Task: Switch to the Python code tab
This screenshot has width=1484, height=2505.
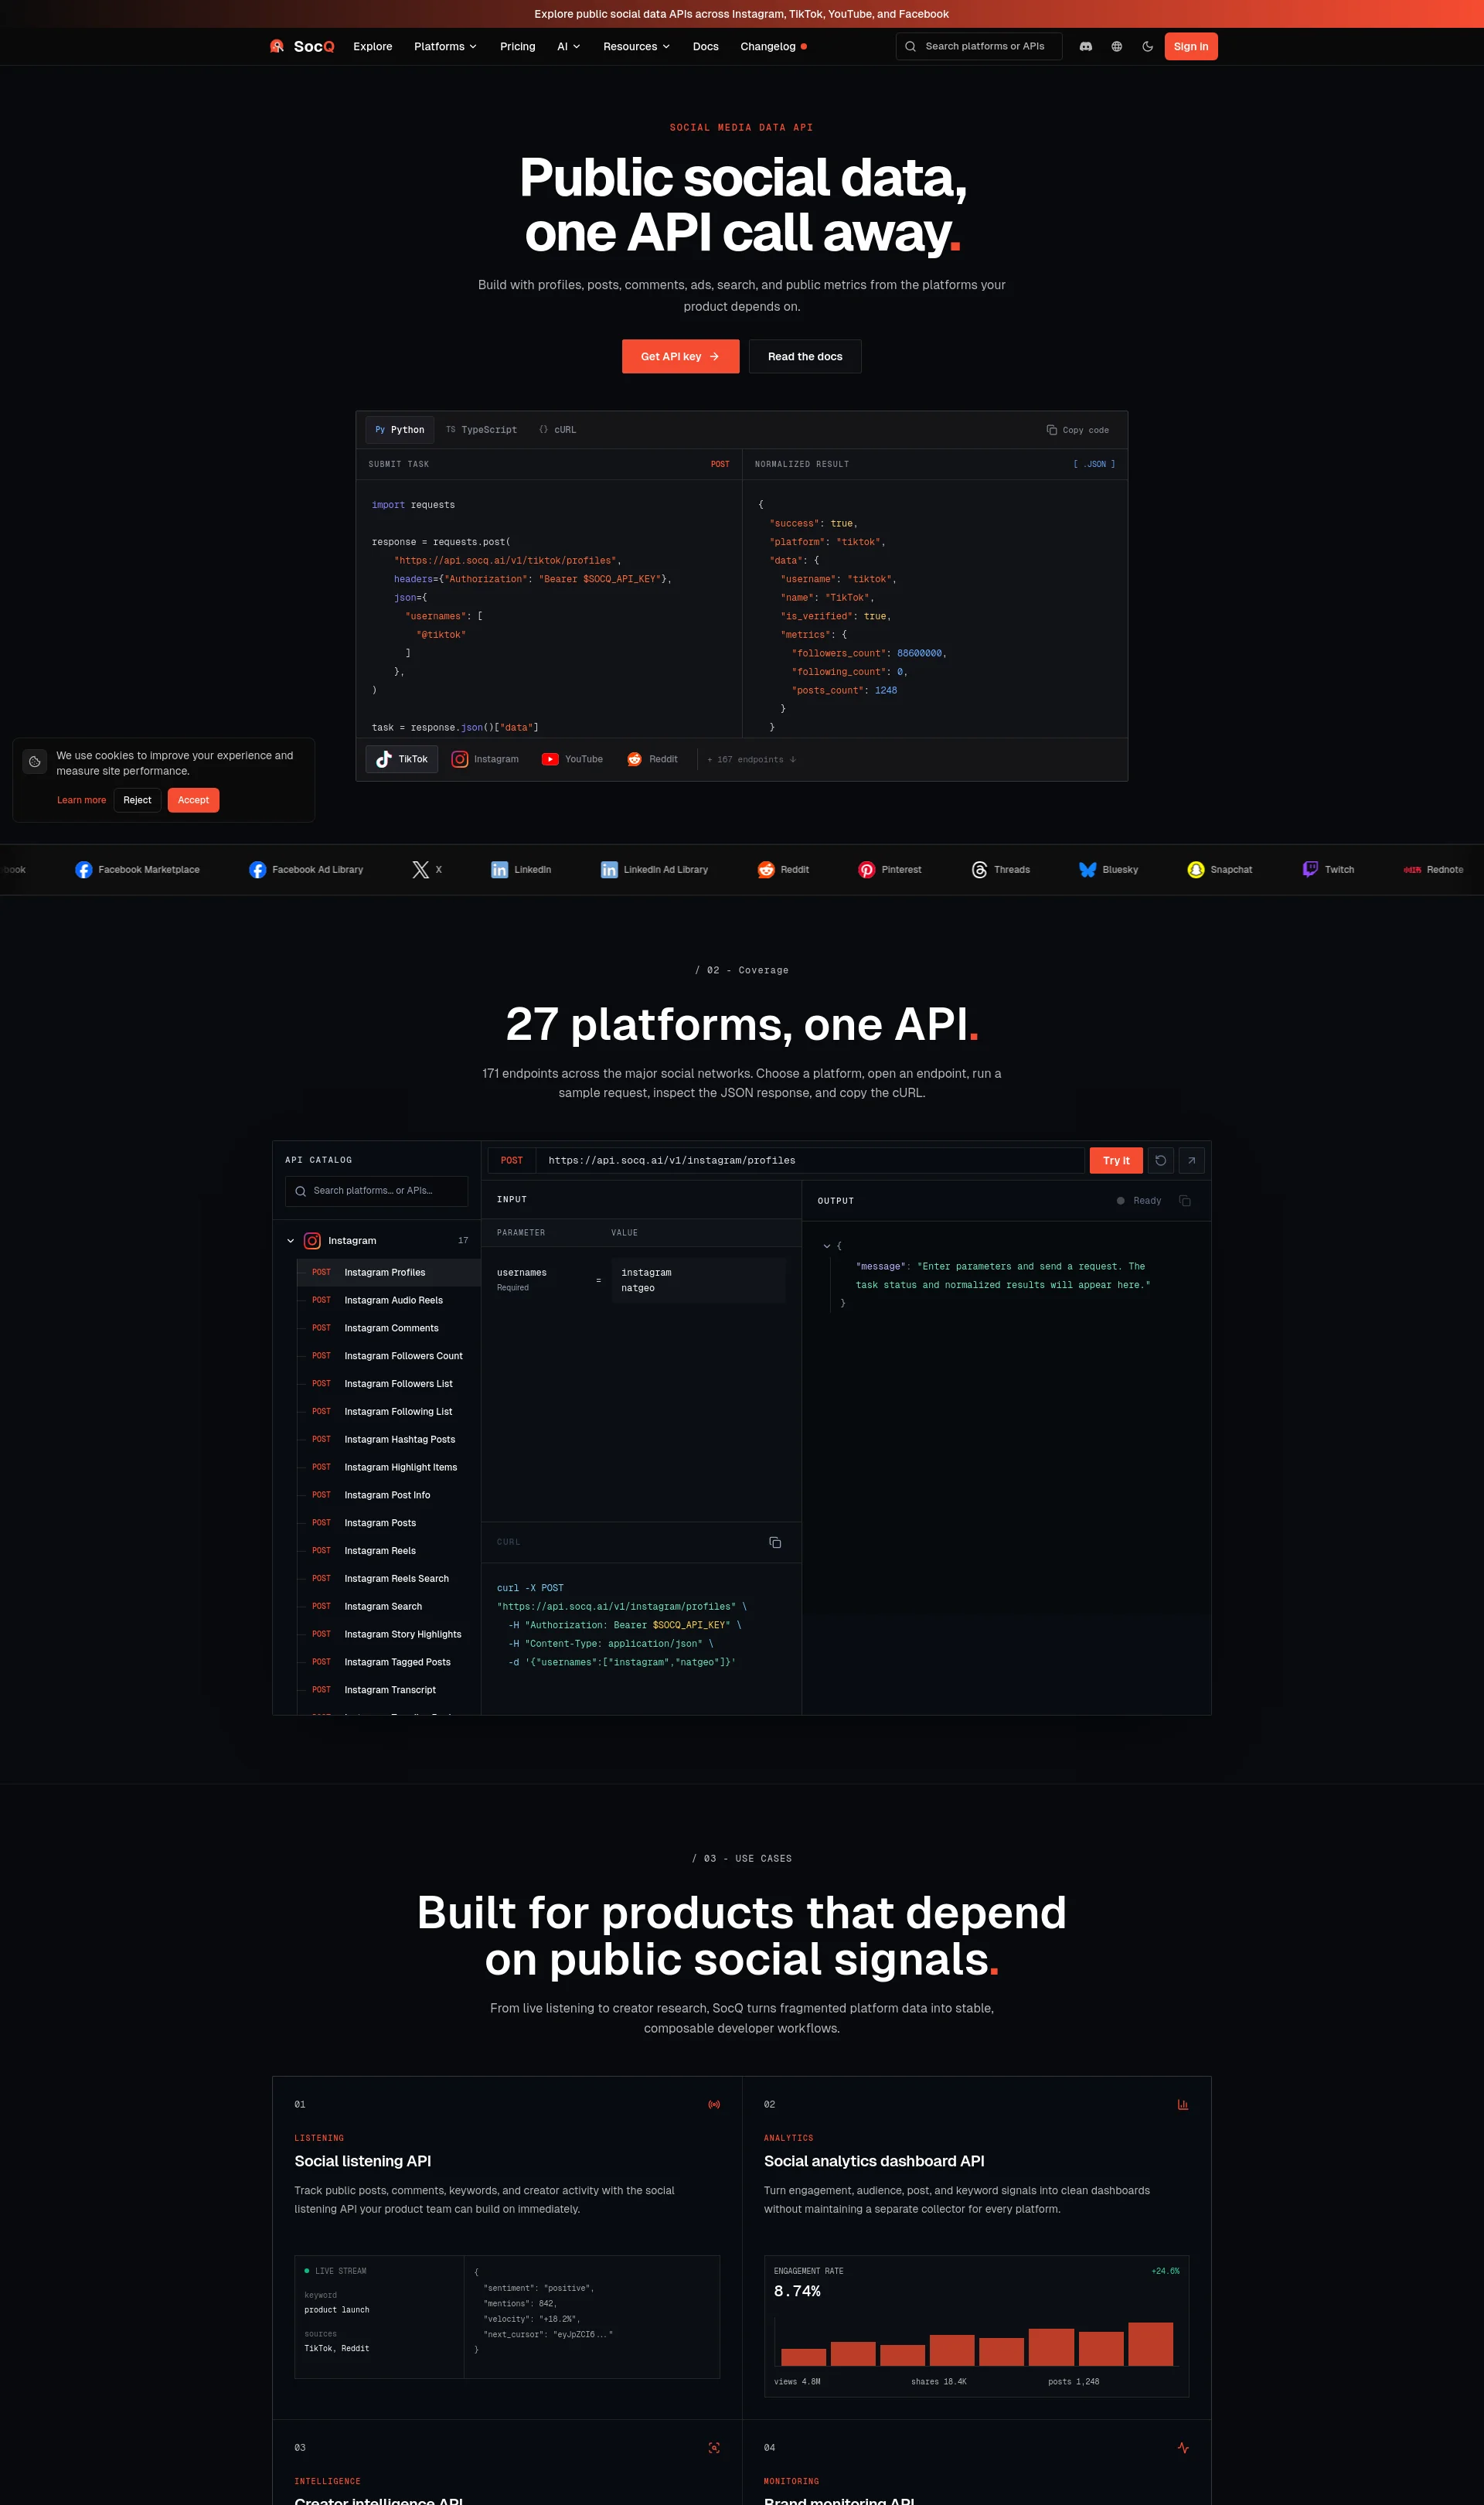Action: pos(400,430)
